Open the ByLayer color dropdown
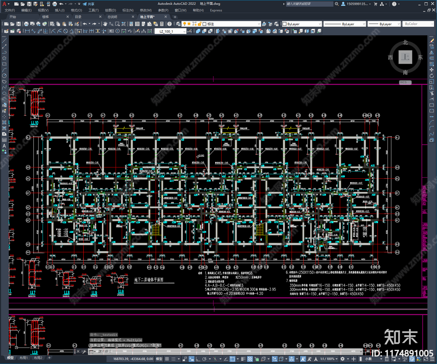437x364 pixels. pyautogui.click(x=302, y=24)
